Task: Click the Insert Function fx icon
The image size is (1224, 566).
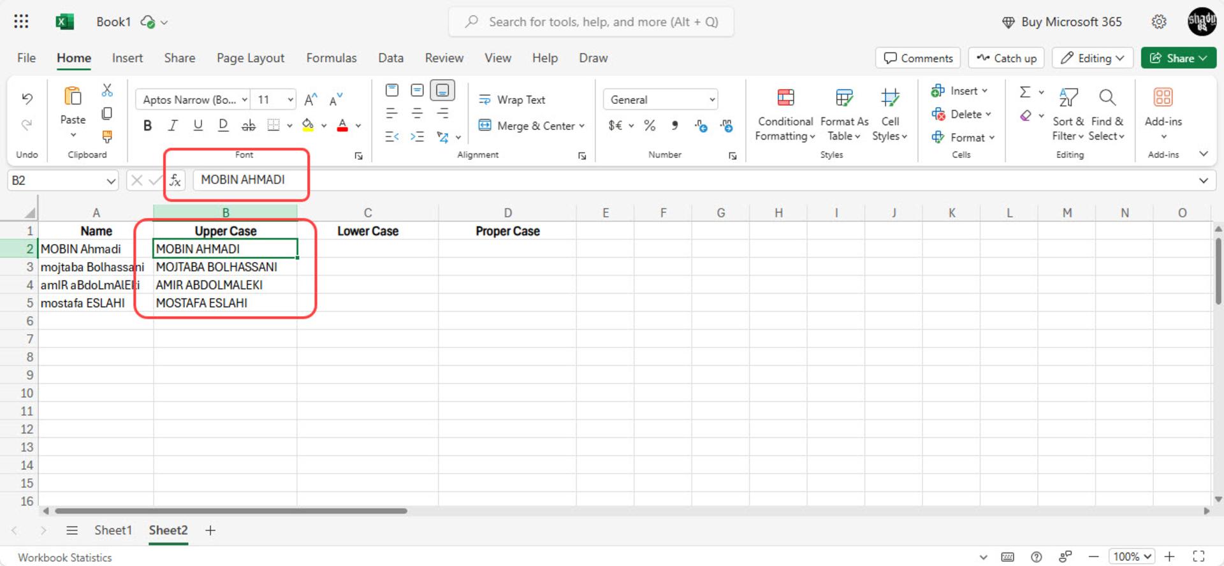Action: click(175, 180)
